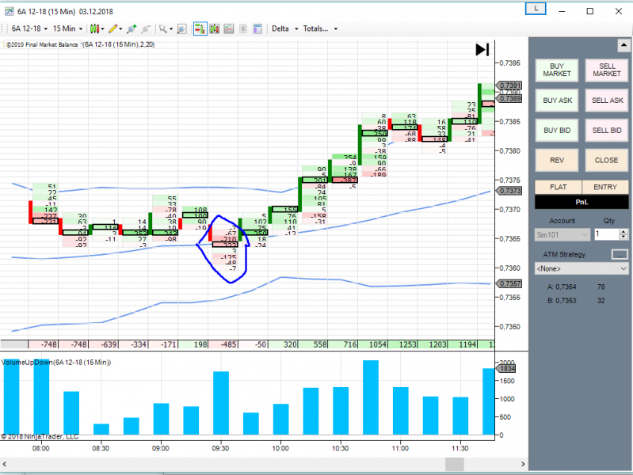Click the 320 delta total cell

click(283, 344)
